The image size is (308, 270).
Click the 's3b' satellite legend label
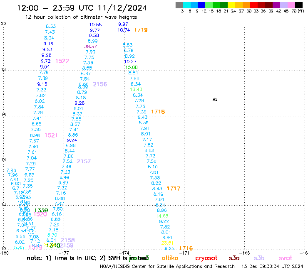(x=259, y=258)
